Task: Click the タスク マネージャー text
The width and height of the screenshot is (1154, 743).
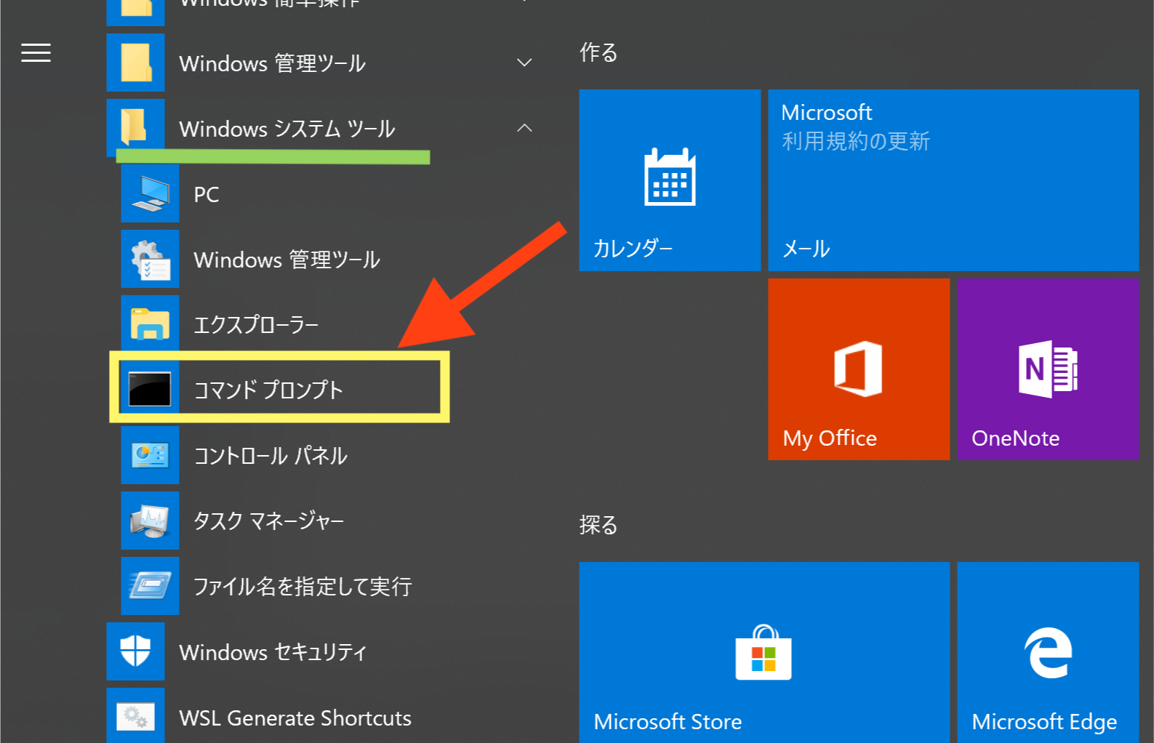Action: (269, 521)
